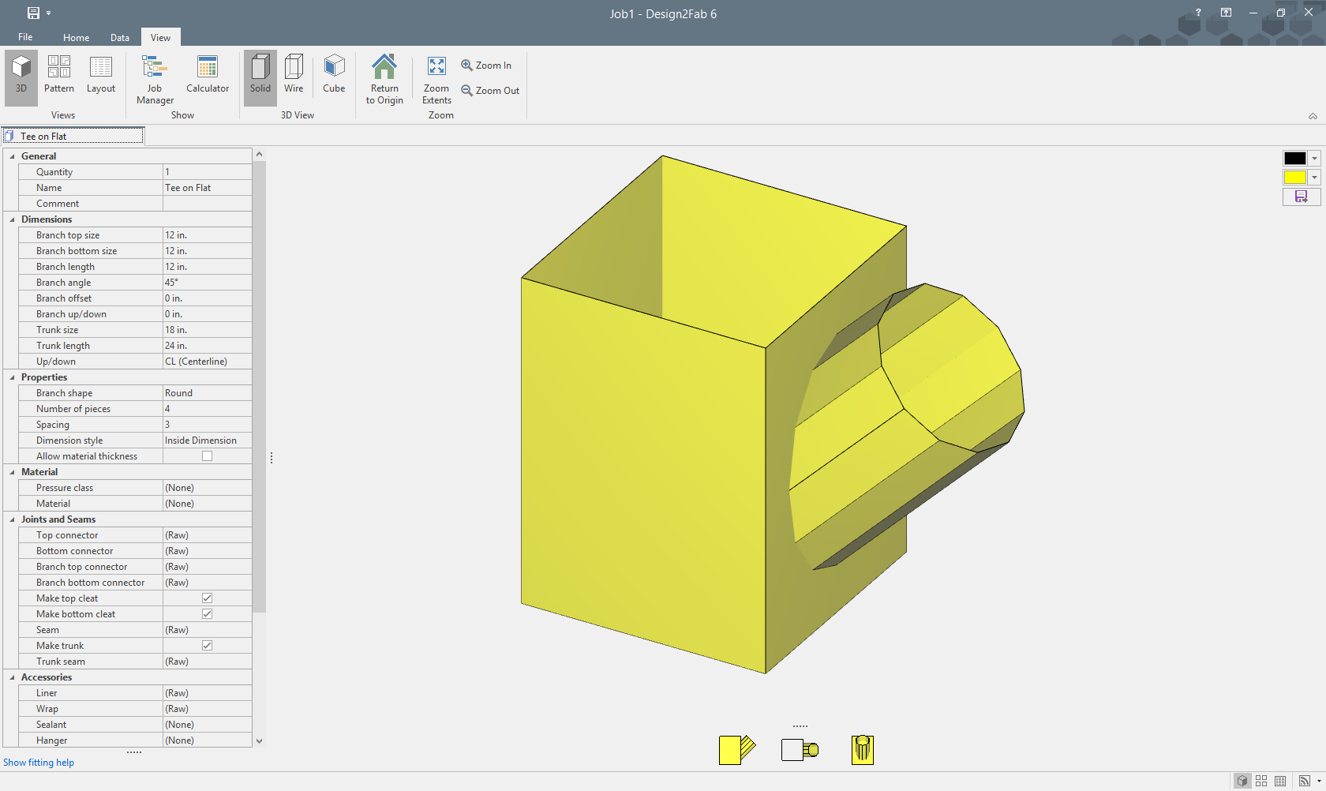Click status bar pattern grid icon
This screenshot has height=791, width=1326.
pos(1261,781)
